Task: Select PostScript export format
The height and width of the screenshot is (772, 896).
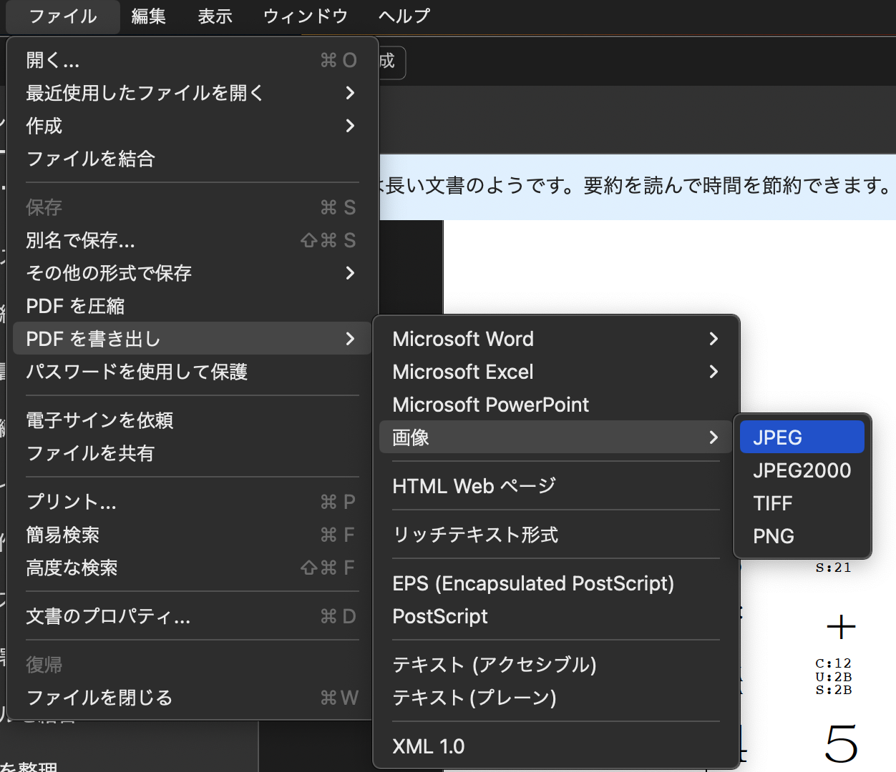Action: [556, 616]
